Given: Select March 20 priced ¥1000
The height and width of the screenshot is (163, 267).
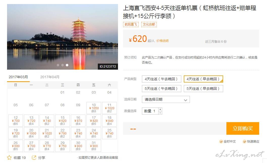Looking at the screenshot, I should point(31,133).
